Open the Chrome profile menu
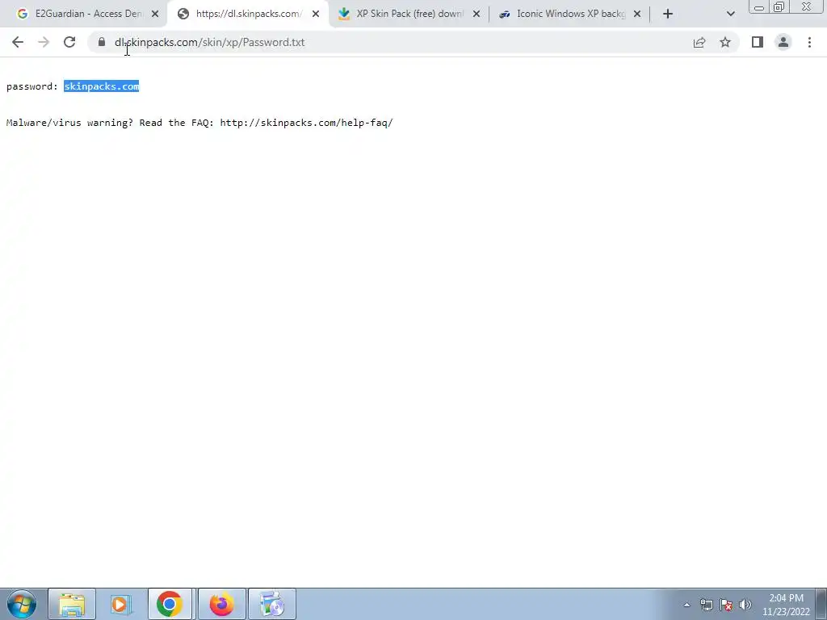The height and width of the screenshot is (620, 827). tap(783, 42)
